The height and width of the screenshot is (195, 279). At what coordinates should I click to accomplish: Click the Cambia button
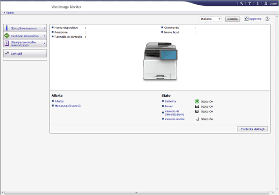click(x=232, y=19)
